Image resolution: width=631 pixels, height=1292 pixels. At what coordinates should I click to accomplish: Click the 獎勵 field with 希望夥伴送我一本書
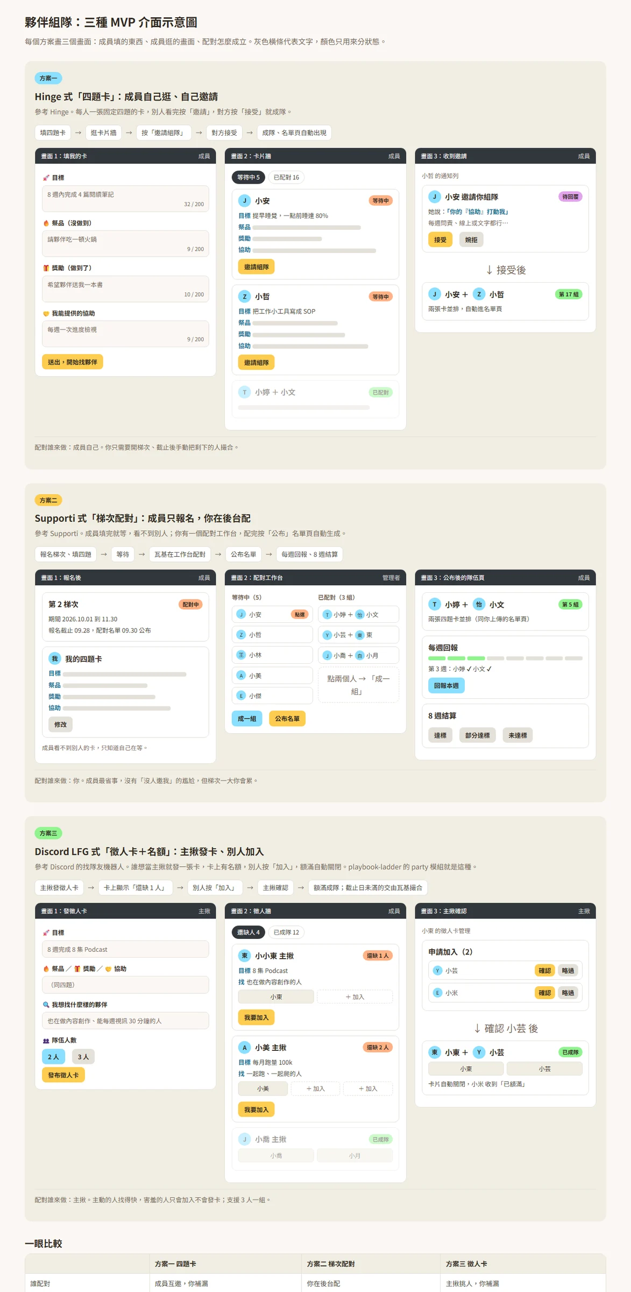[125, 289]
